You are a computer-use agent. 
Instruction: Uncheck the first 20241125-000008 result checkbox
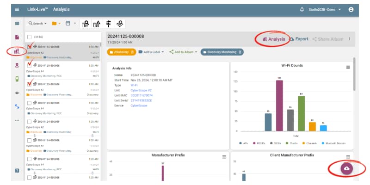point(30,46)
